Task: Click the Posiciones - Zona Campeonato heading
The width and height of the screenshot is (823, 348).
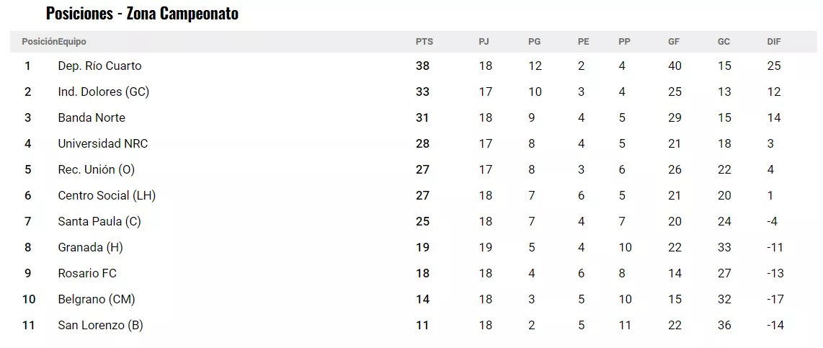Action: (142, 14)
